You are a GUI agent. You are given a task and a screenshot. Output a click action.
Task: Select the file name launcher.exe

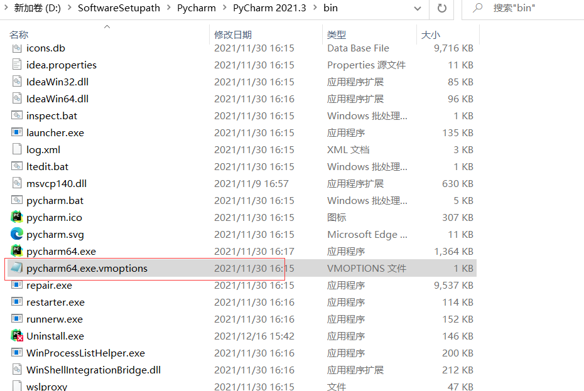tap(55, 132)
